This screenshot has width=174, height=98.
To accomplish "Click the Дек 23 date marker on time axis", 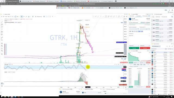I will 88,87.
